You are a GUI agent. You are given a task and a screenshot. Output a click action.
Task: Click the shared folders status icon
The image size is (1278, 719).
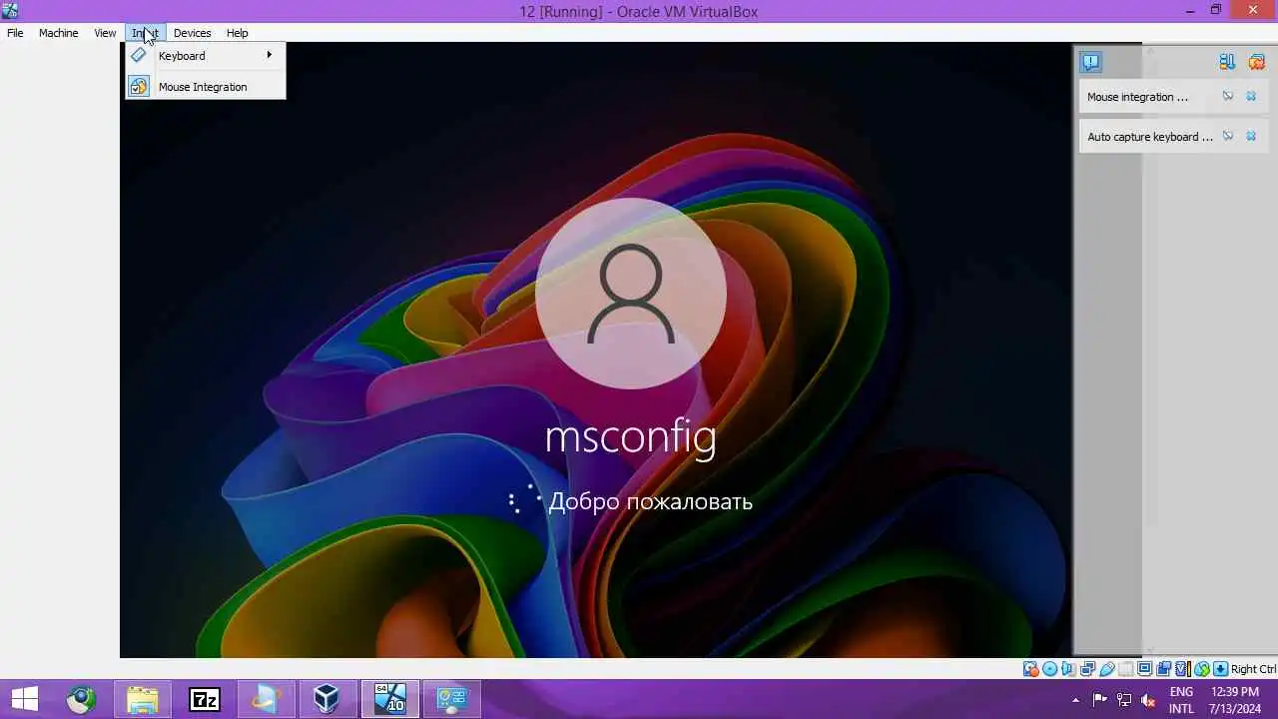pos(1126,669)
